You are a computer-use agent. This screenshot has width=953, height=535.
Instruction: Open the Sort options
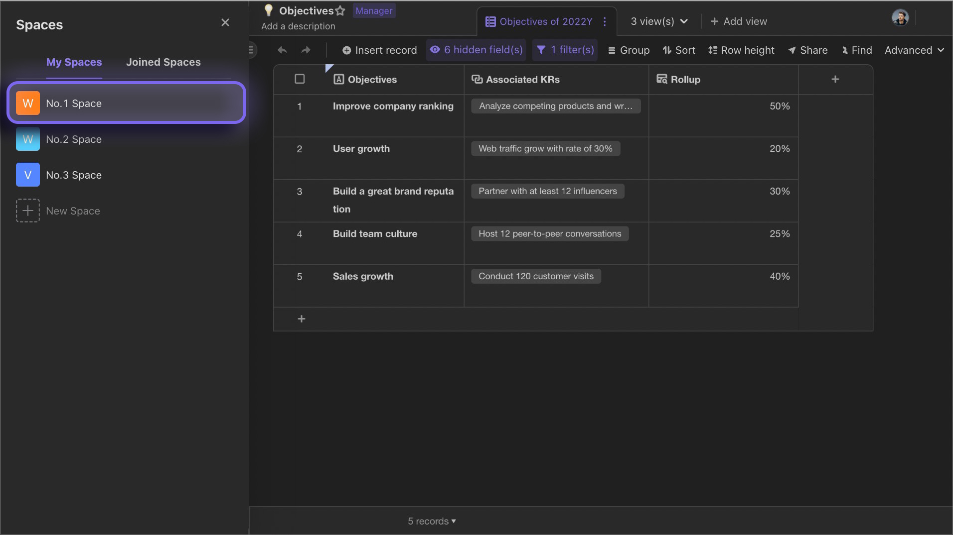pos(679,50)
